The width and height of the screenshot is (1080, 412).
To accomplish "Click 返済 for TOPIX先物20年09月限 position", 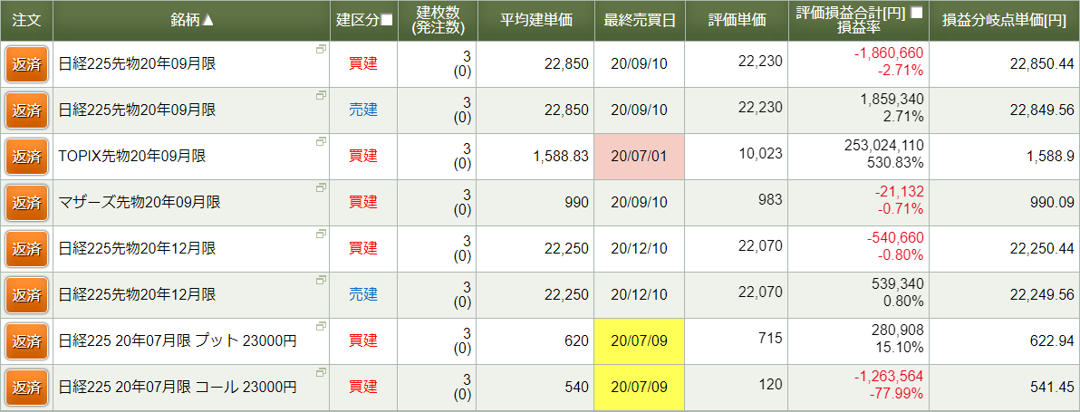I will (26, 156).
